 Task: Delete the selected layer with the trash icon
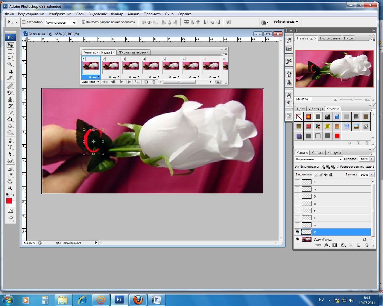pos(367,245)
